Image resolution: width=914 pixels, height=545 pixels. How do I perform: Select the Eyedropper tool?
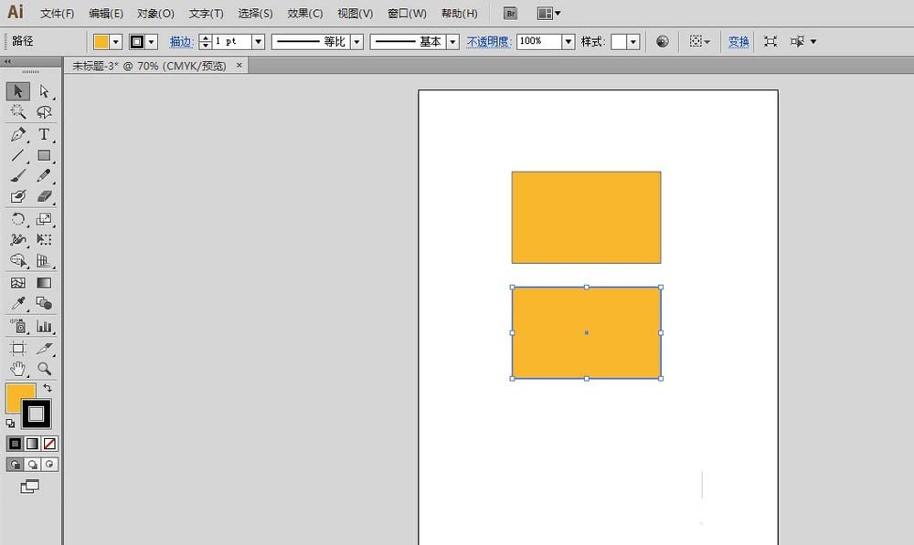pos(18,303)
